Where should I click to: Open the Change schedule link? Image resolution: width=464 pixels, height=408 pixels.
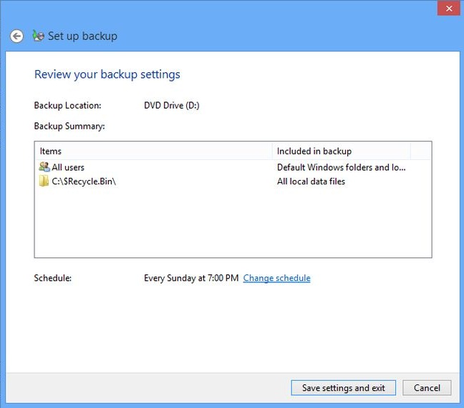click(x=276, y=278)
